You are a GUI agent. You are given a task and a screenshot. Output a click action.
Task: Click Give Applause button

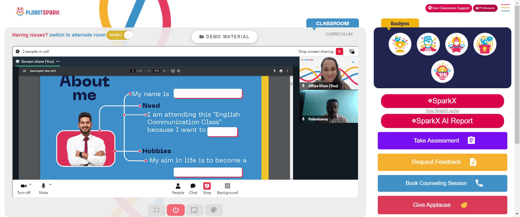(x=443, y=205)
